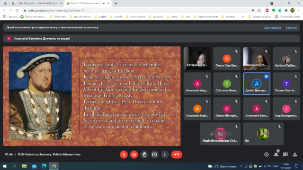Expand the hidden bookmarks overflow chevron
303x170 pixels.
pos(243,17)
